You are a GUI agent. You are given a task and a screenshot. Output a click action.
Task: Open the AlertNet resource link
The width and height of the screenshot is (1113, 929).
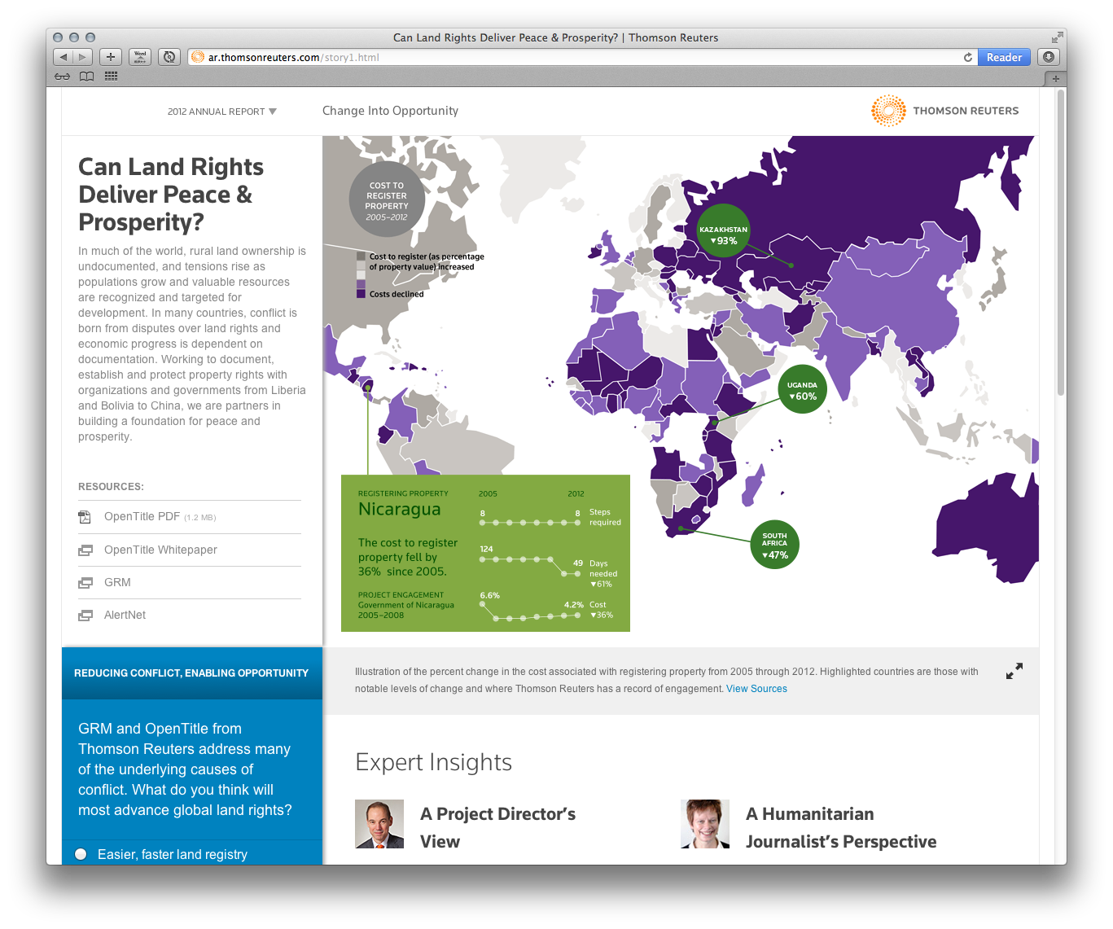(125, 616)
